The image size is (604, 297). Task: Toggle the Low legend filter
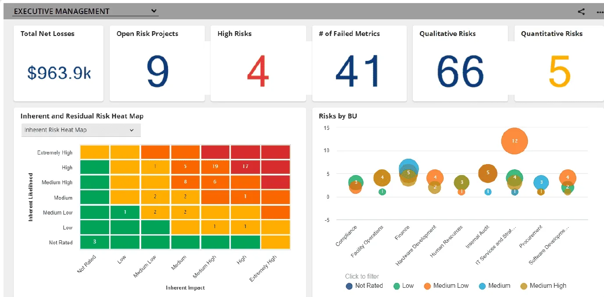pyautogui.click(x=404, y=286)
